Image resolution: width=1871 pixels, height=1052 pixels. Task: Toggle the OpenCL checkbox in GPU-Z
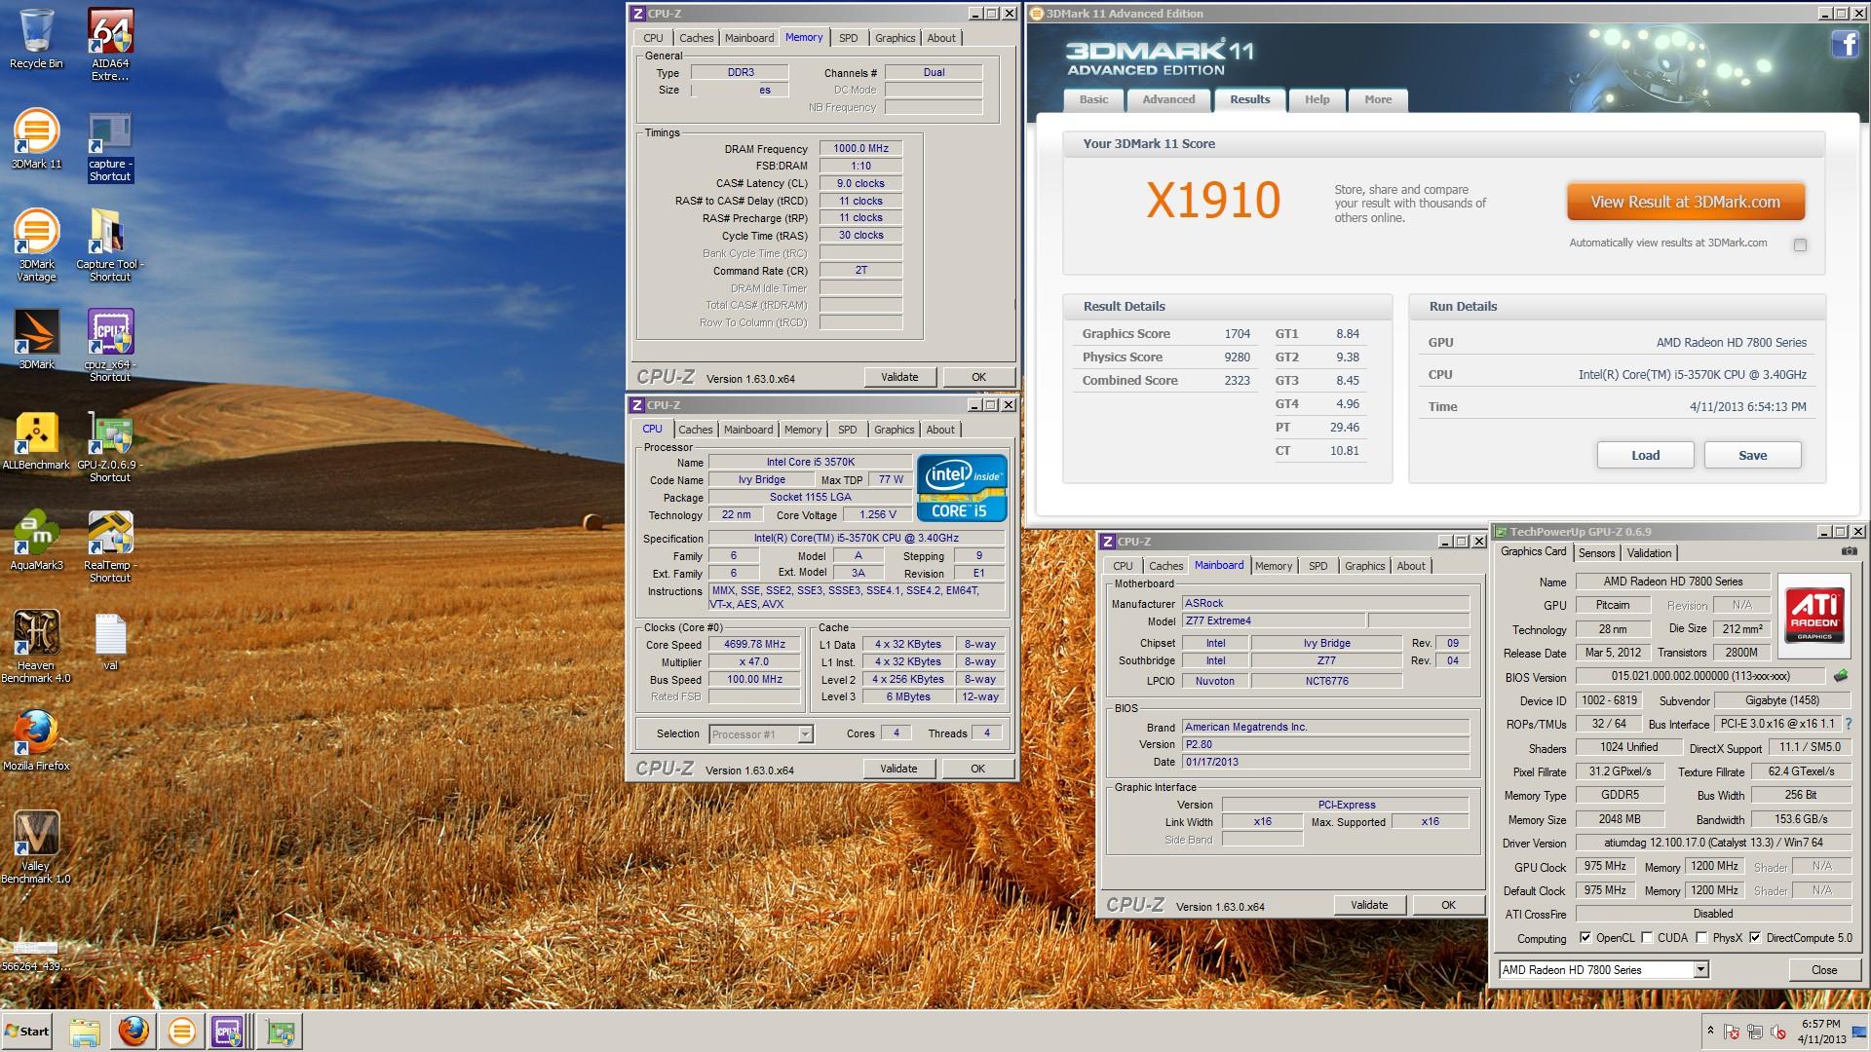point(1585,938)
